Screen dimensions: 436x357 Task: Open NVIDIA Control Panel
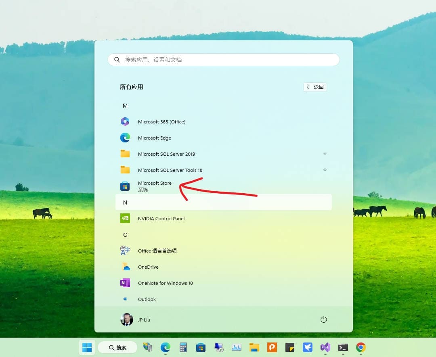coord(161,219)
